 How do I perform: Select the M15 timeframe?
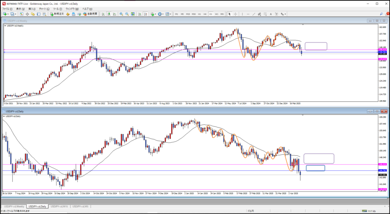(x=188, y=14)
